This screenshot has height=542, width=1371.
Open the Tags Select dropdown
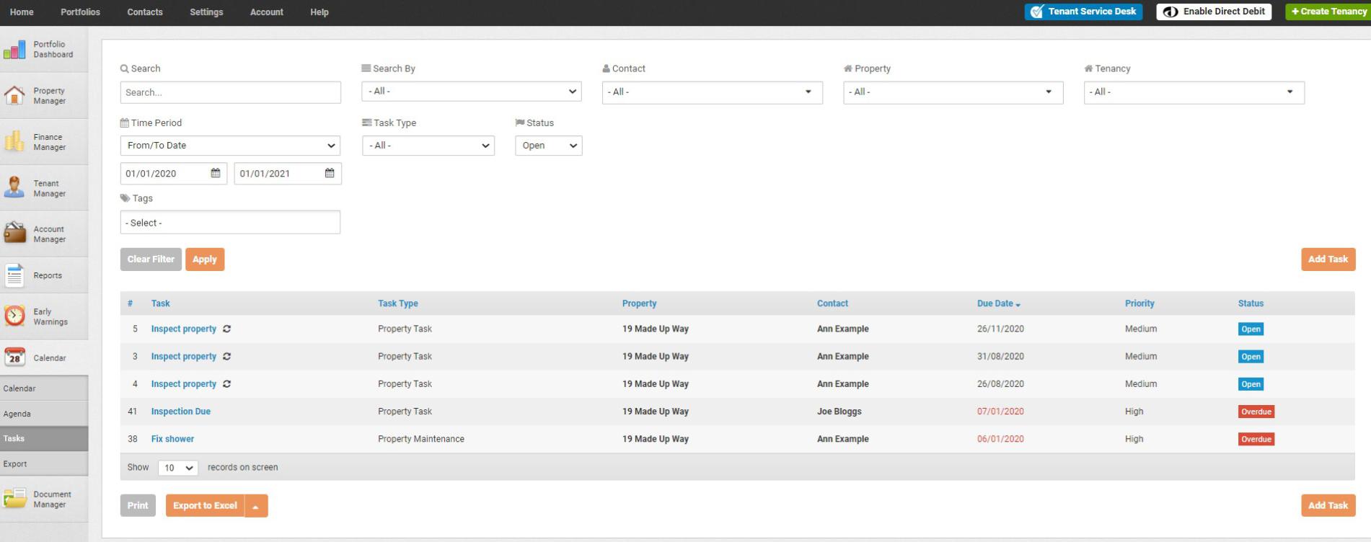tap(230, 223)
